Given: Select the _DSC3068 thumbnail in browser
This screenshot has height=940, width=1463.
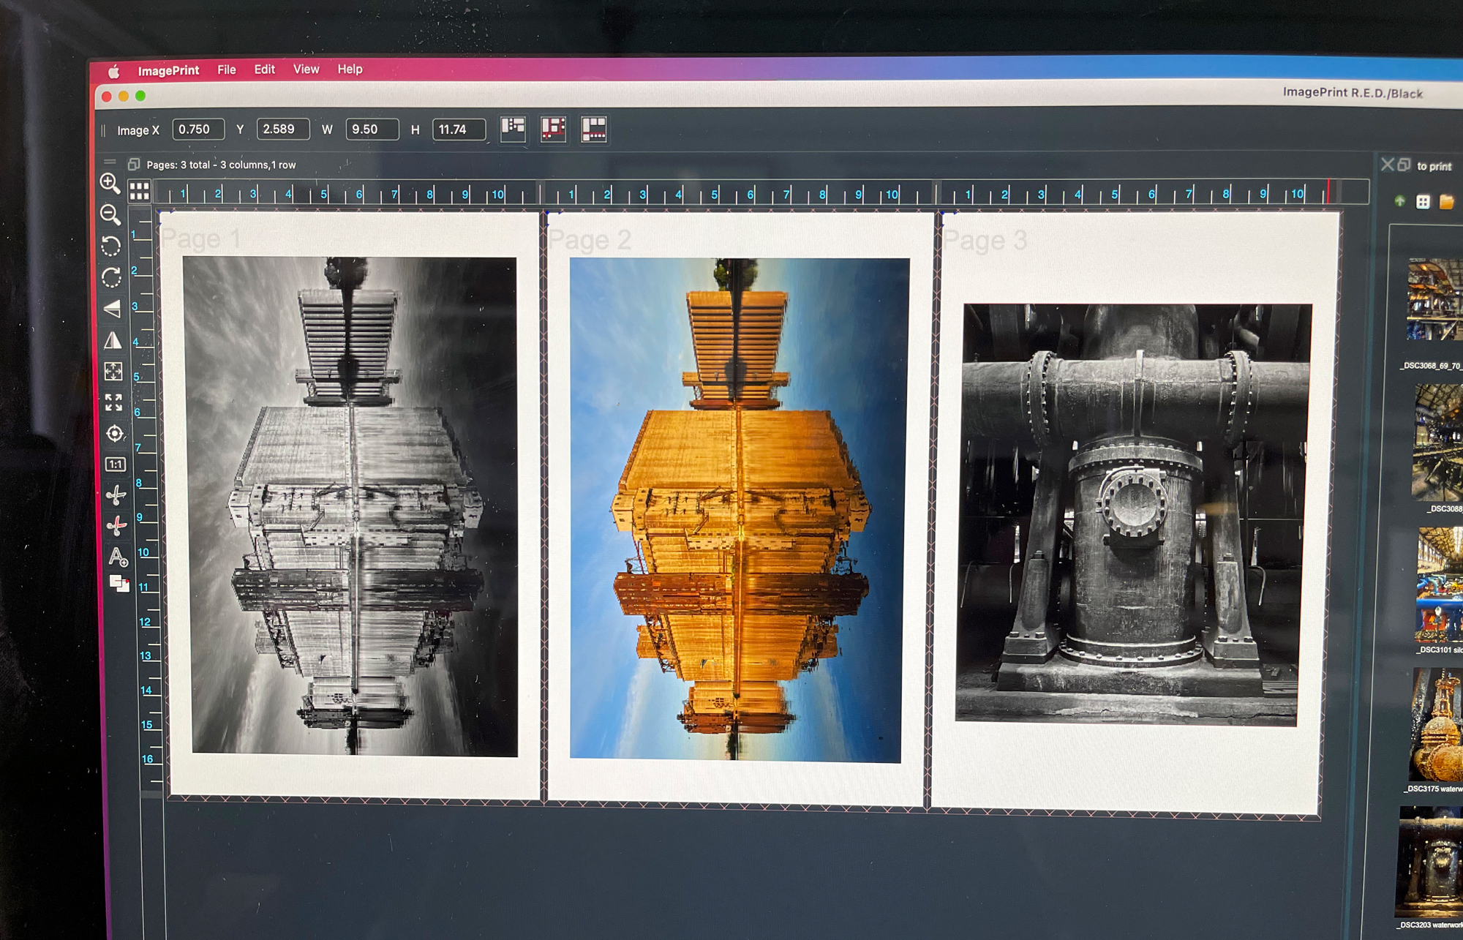Looking at the screenshot, I should [1434, 300].
